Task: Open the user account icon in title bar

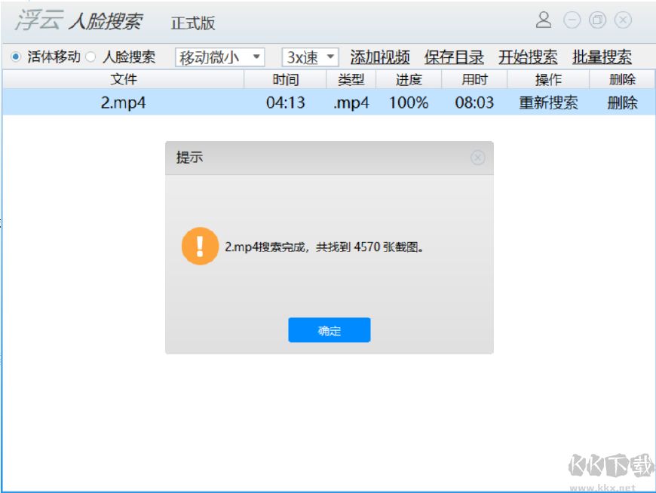Action: [542, 20]
